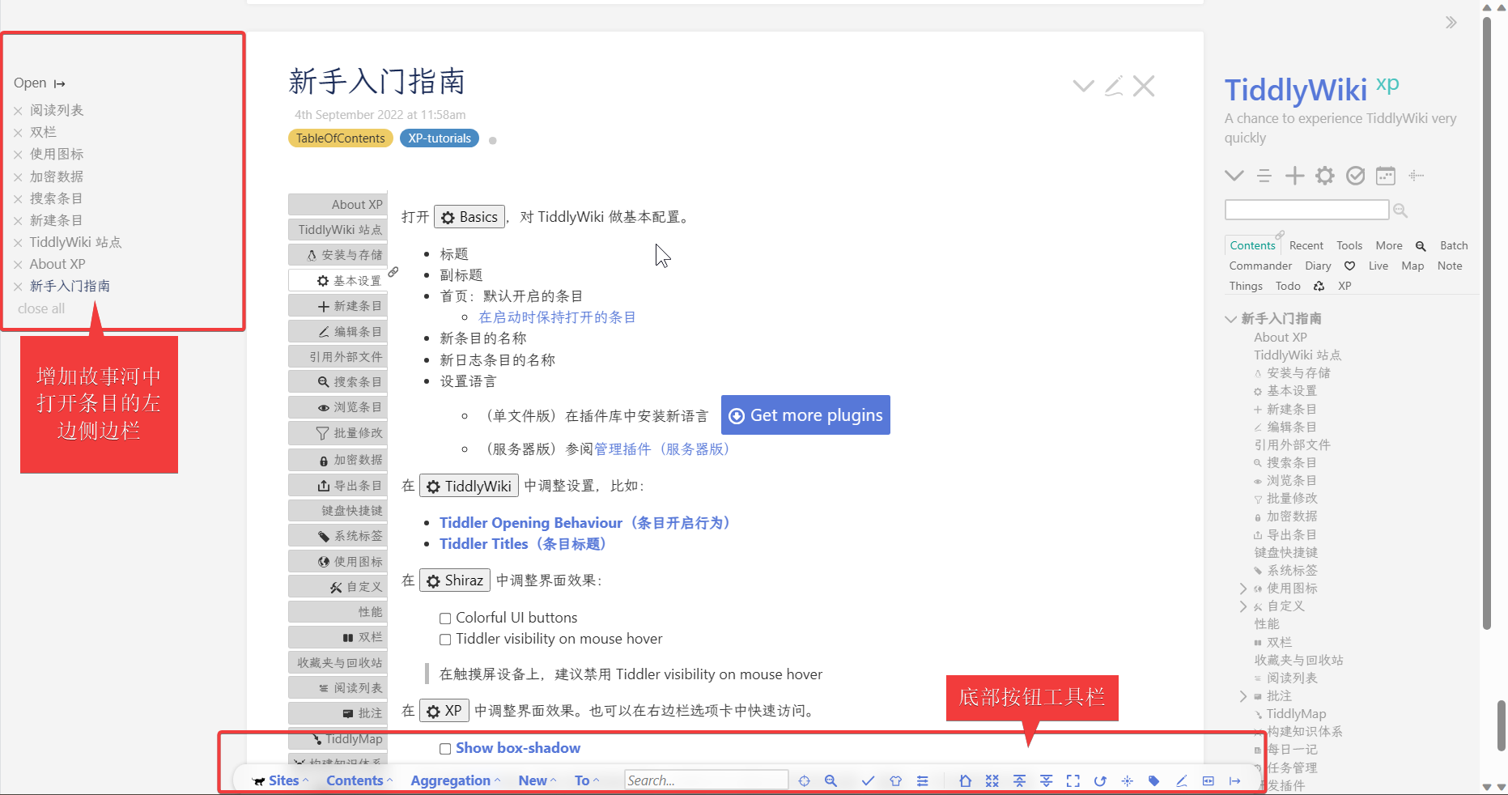
Task: Click hamburger lines icon in sidebar toolbar
Action: (1264, 176)
